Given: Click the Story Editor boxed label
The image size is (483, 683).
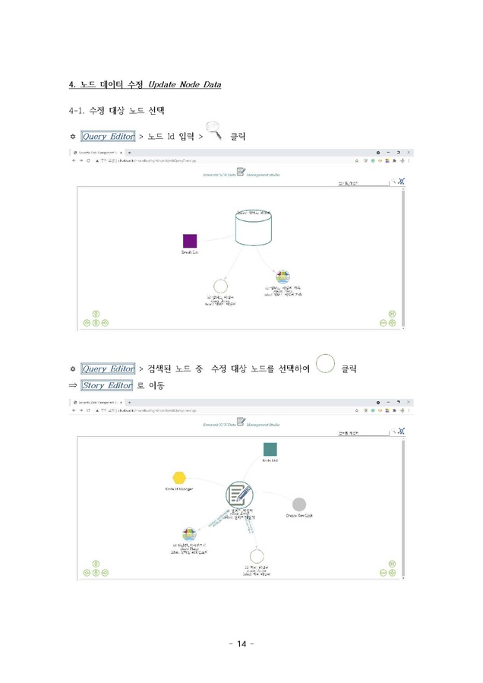Looking at the screenshot, I should 107,385.
